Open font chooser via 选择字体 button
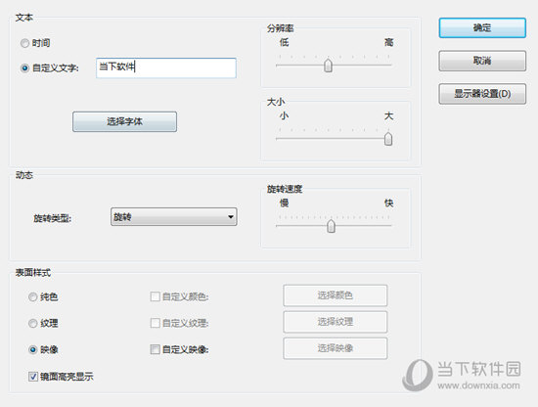 [x=124, y=121]
